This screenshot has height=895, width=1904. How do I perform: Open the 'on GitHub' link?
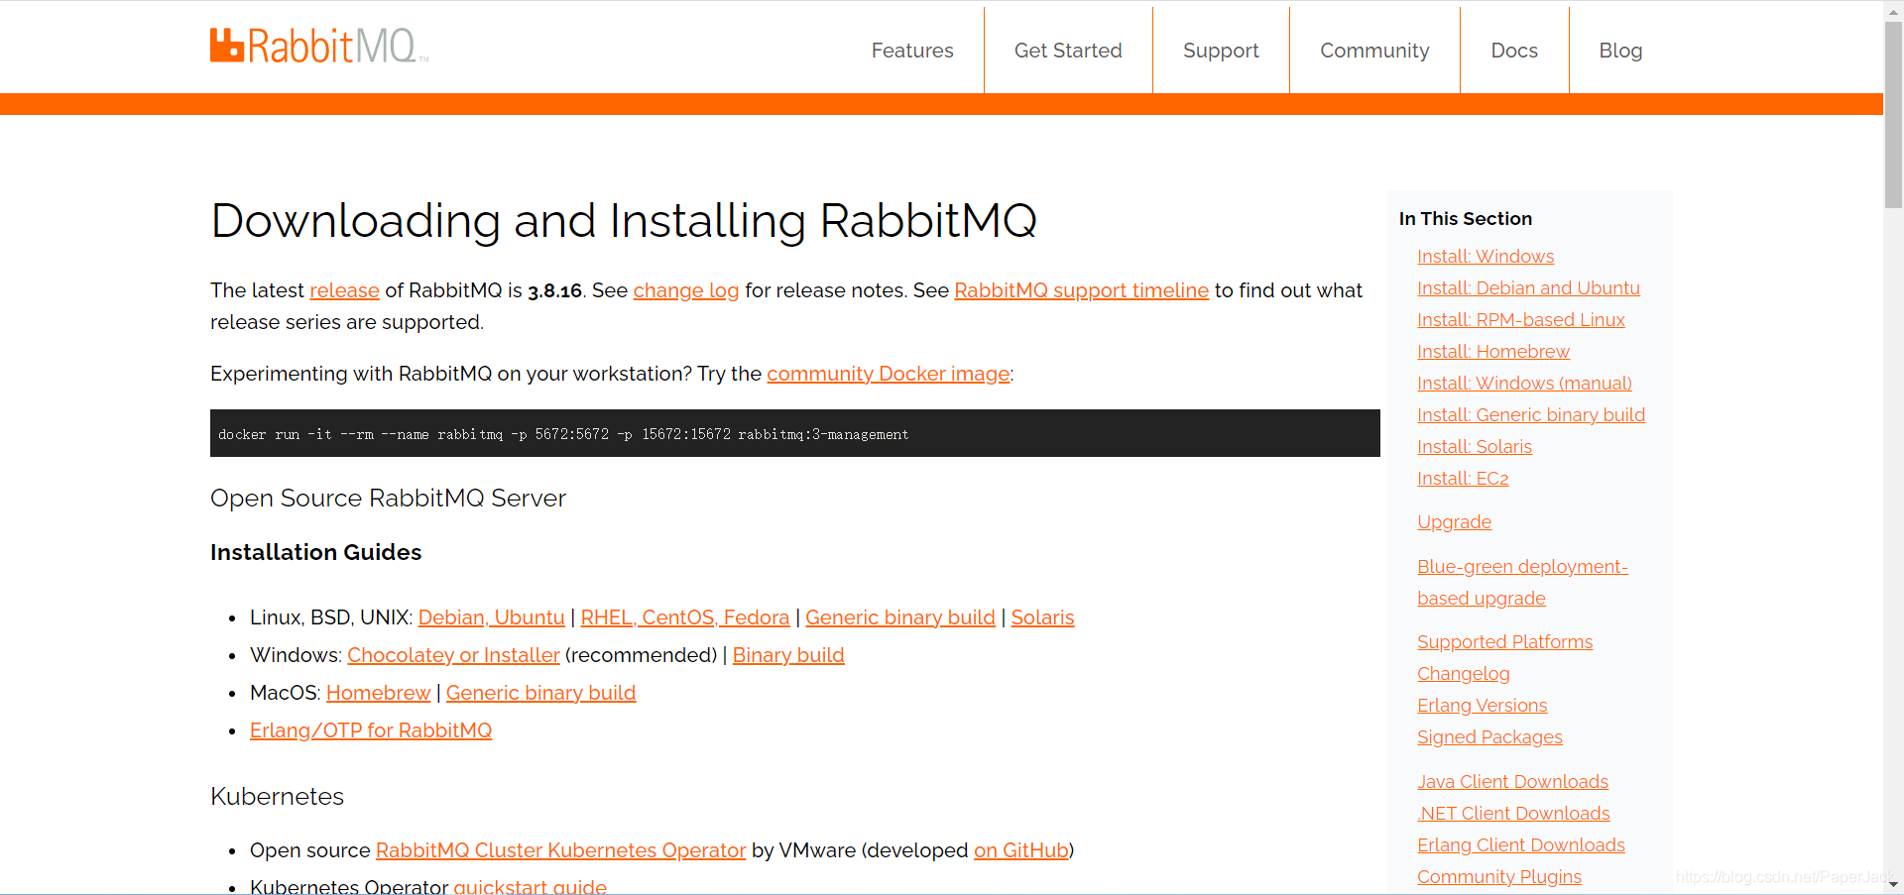pyautogui.click(x=1020, y=850)
